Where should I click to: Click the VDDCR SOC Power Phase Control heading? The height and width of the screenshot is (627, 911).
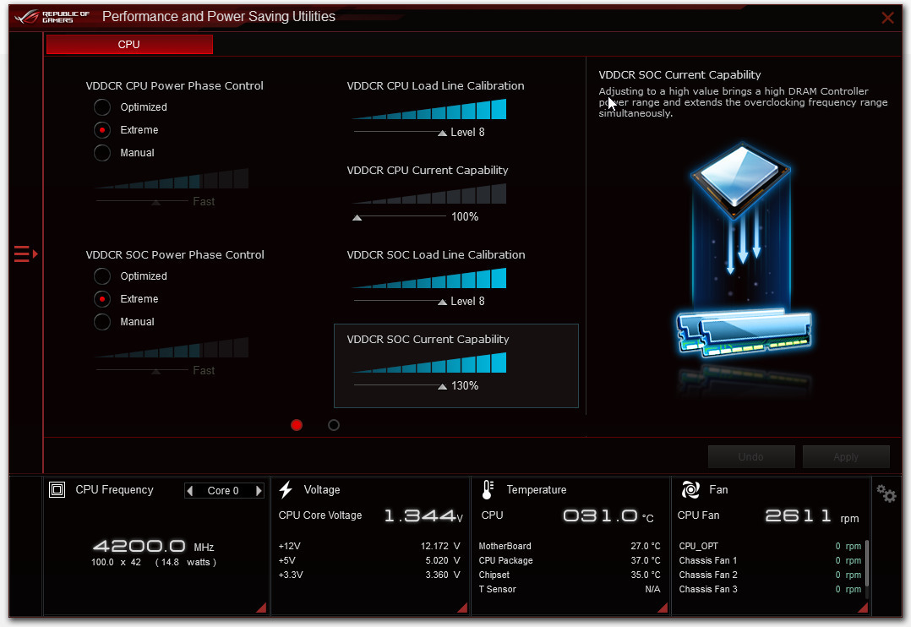(x=175, y=255)
